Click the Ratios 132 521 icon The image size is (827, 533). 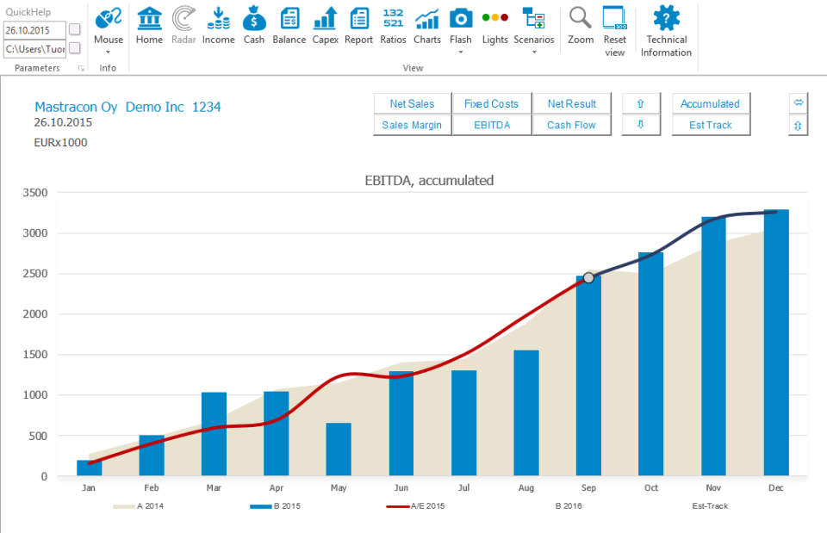(x=393, y=24)
